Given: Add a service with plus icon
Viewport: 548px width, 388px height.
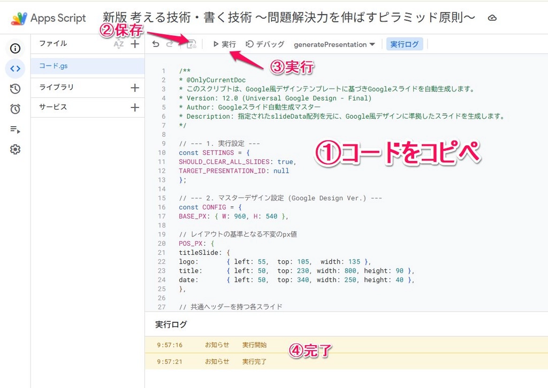Looking at the screenshot, I should pos(135,107).
